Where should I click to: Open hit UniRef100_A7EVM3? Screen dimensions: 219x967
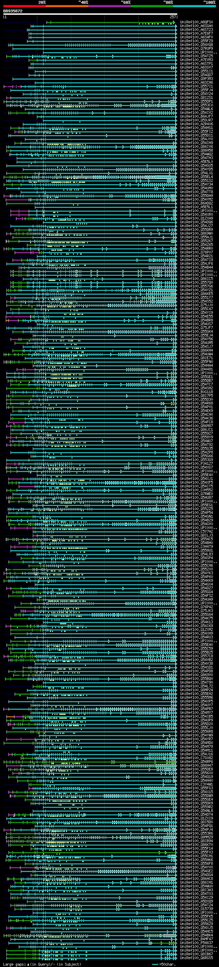point(196,60)
